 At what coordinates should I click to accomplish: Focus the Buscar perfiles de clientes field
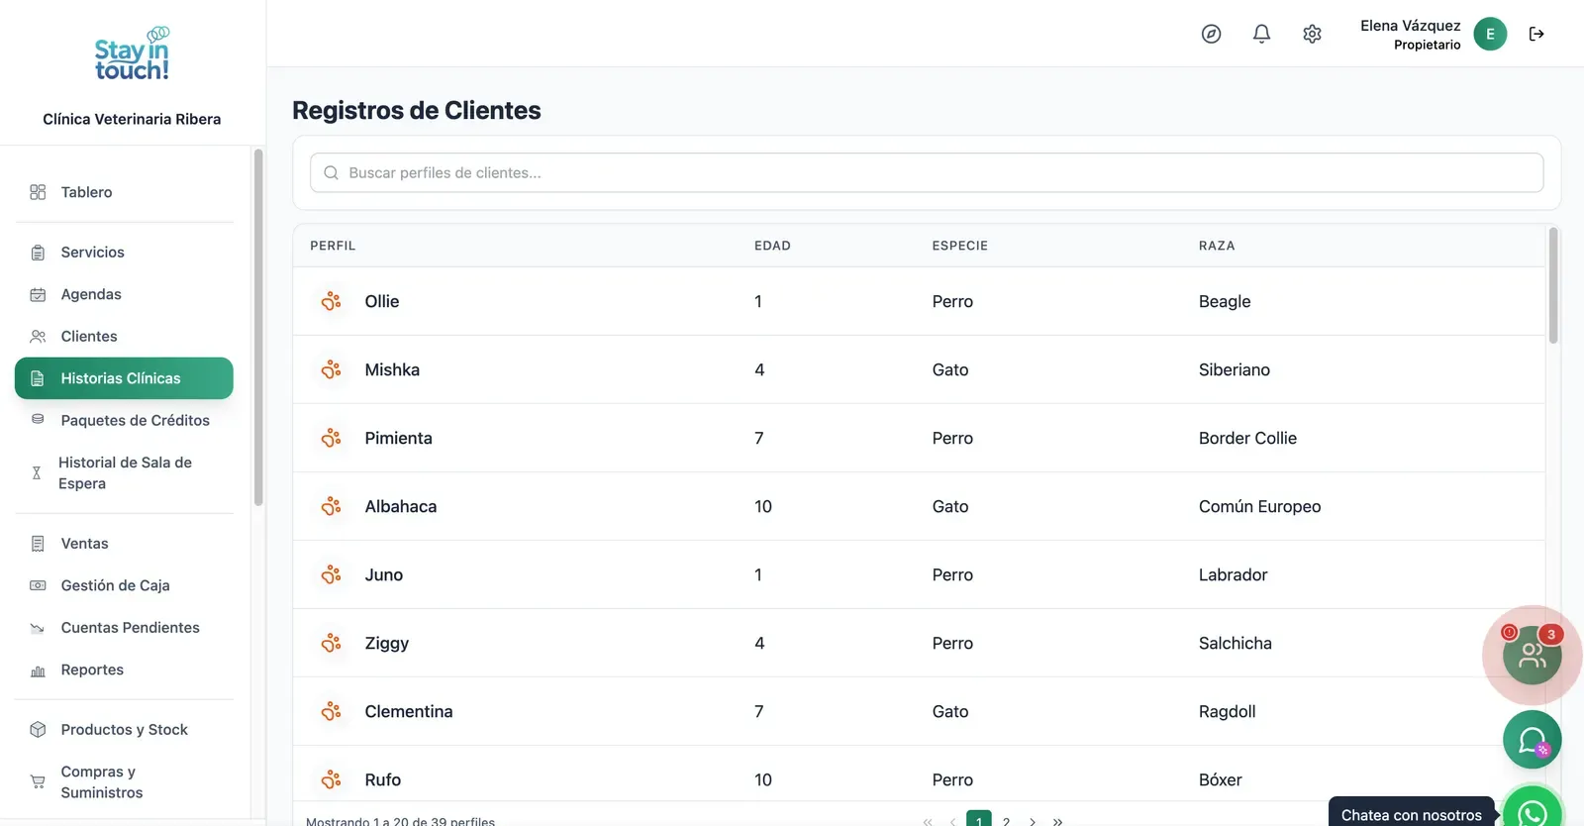(x=927, y=172)
